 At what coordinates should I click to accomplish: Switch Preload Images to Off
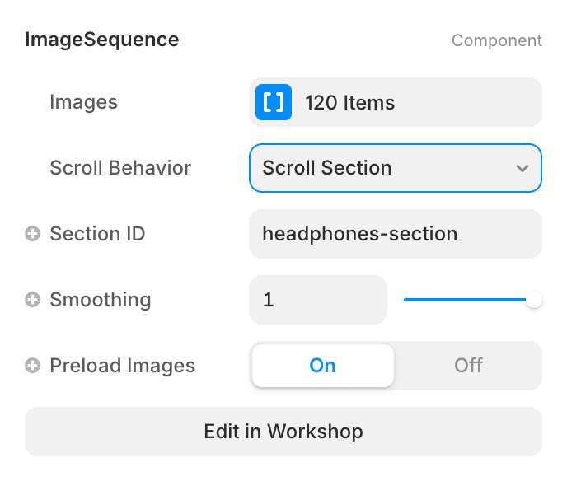pos(468,366)
